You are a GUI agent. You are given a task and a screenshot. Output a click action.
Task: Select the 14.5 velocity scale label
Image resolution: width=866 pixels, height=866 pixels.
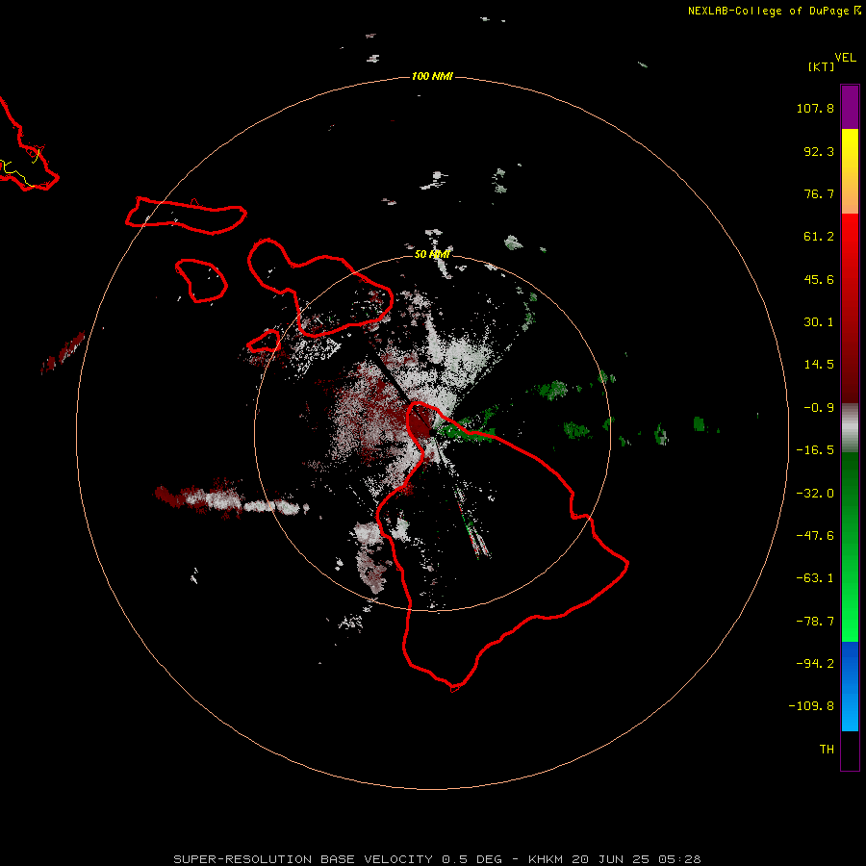819,365
